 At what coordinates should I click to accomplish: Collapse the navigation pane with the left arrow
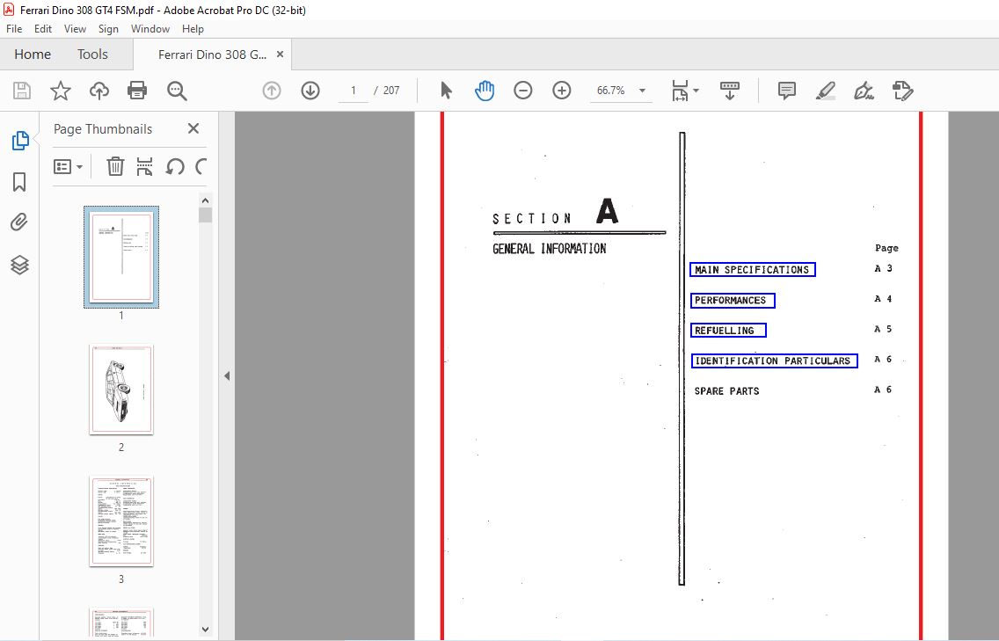coord(227,376)
